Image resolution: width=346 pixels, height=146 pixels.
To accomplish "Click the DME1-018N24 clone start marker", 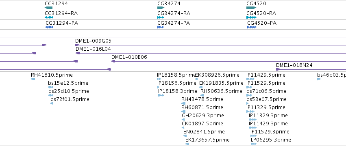I will tap(278, 69).
